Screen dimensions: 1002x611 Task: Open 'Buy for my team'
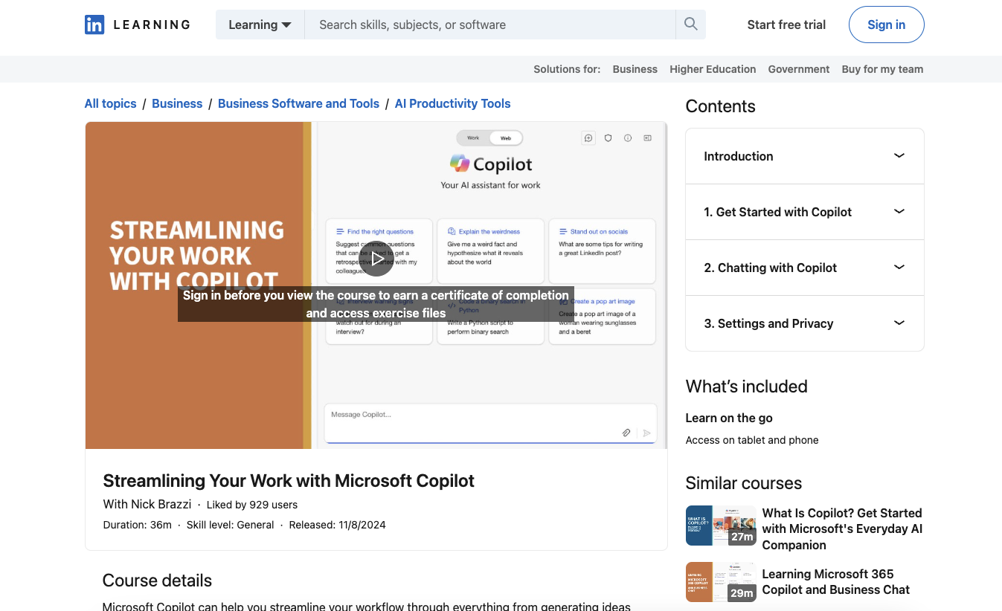(882, 69)
